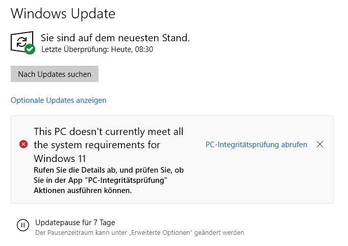Click "Aktionen ausführen können." banner text line
Image resolution: width=348 pixels, height=246 pixels.
click(83, 190)
